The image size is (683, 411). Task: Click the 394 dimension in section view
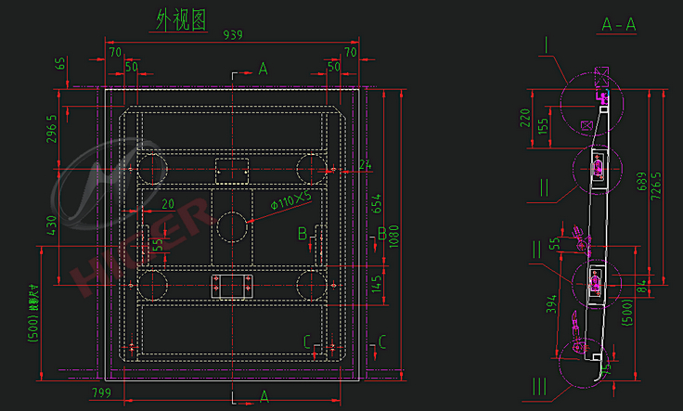[553, 302]
